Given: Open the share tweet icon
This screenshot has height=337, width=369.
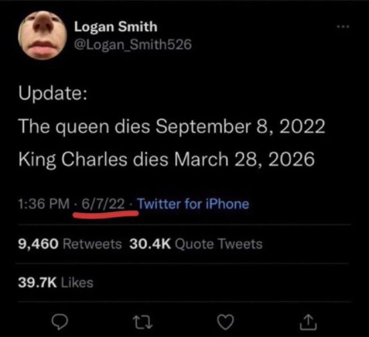Looking at the screenshot, I should [x=308, y=323].
